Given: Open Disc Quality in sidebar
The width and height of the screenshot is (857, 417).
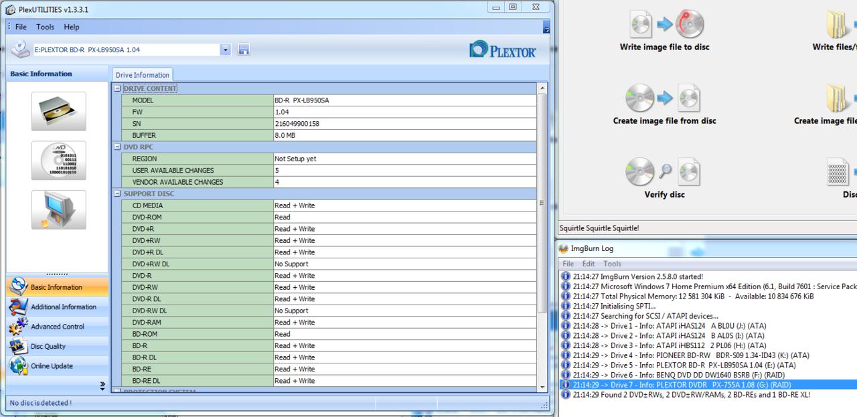Looking at the screenshot, I should pos(48,346).
